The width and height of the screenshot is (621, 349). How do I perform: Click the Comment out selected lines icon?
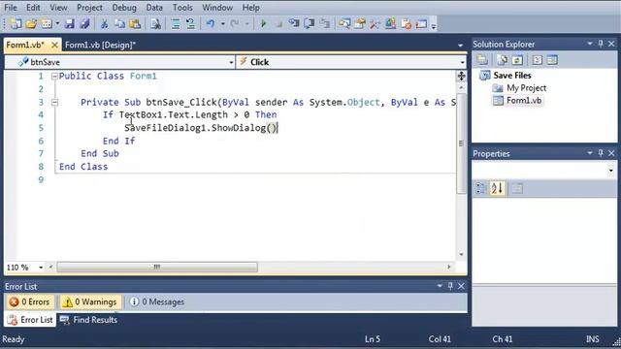pyautogui.click(x=176, y=24)
